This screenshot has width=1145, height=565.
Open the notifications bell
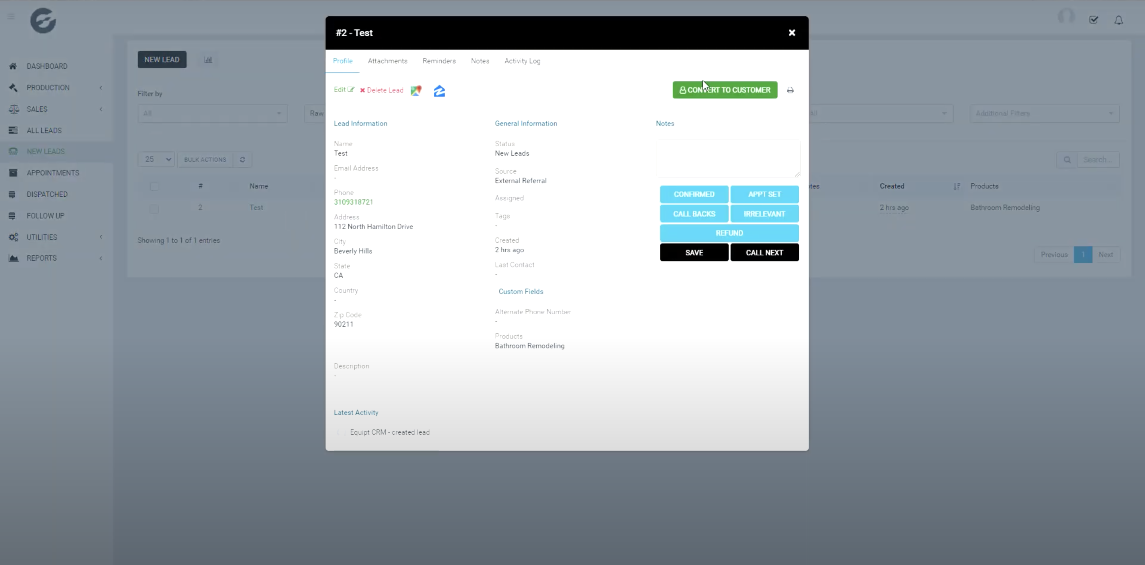click(1119, 20)
